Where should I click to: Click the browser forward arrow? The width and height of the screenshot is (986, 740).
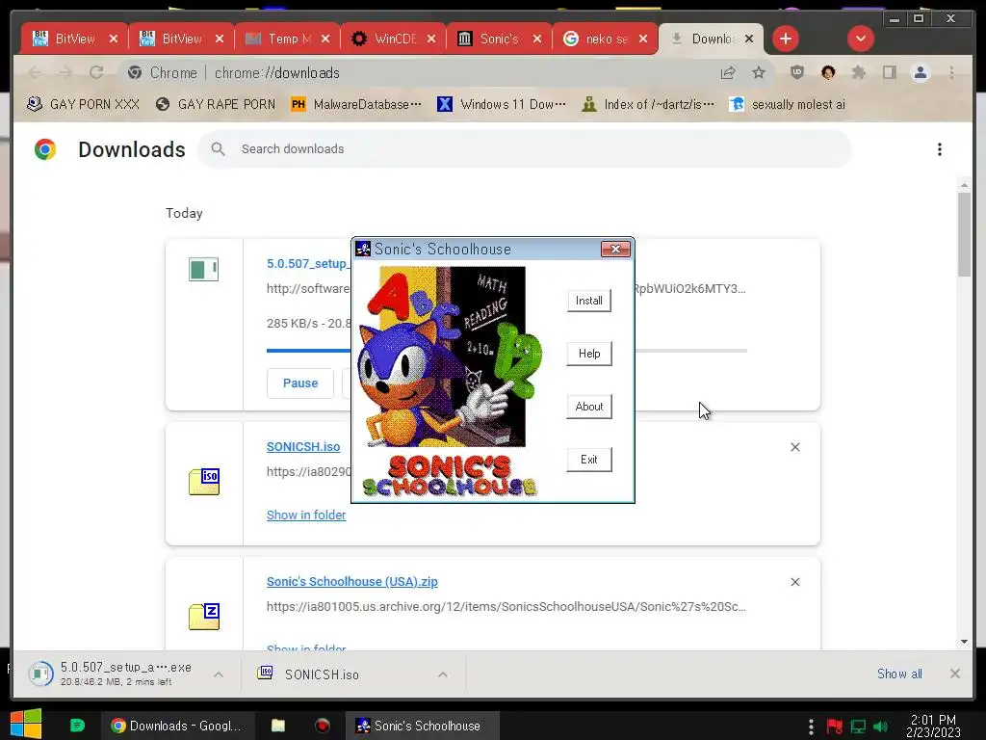65,72
